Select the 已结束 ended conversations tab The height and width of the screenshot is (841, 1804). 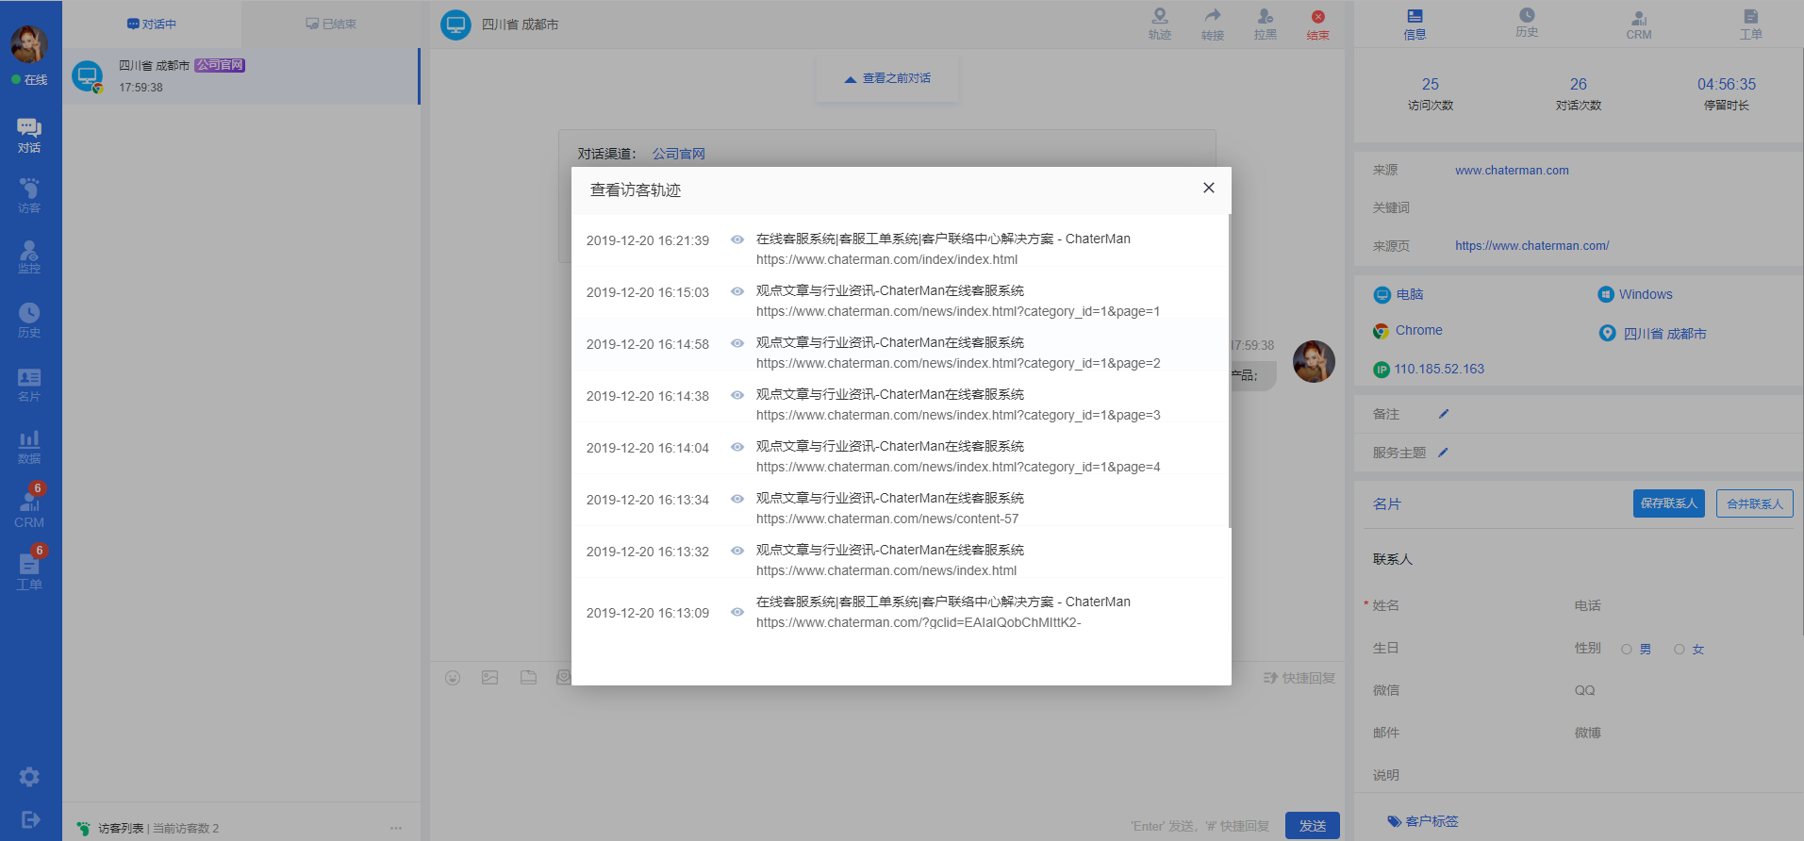[331, 25]
